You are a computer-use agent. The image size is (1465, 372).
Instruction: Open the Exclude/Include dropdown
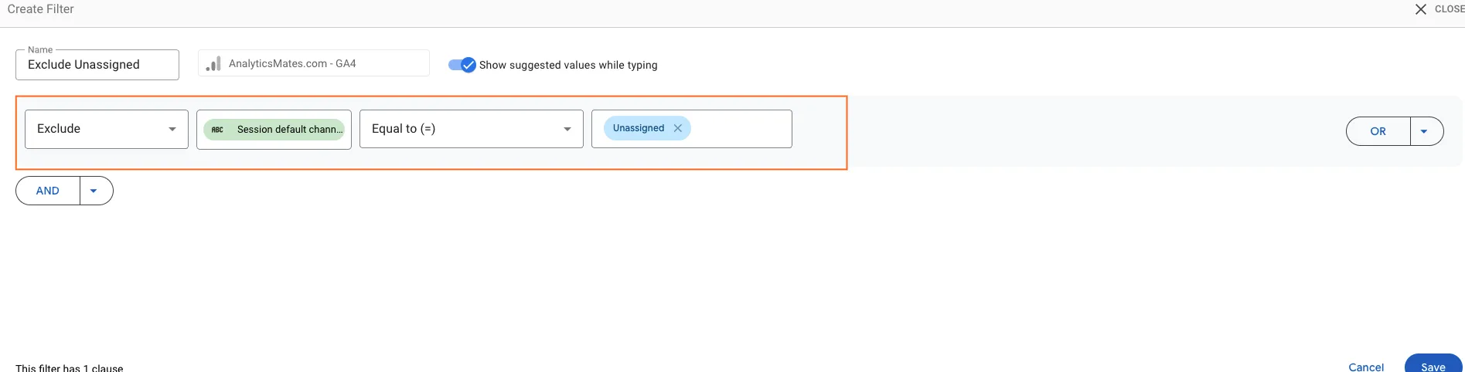(x=107, y=129)
